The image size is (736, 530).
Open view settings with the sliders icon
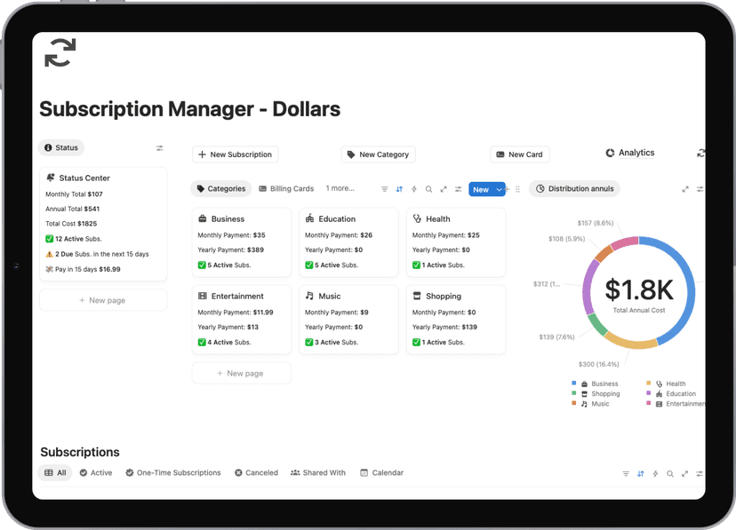click(458, 189)
